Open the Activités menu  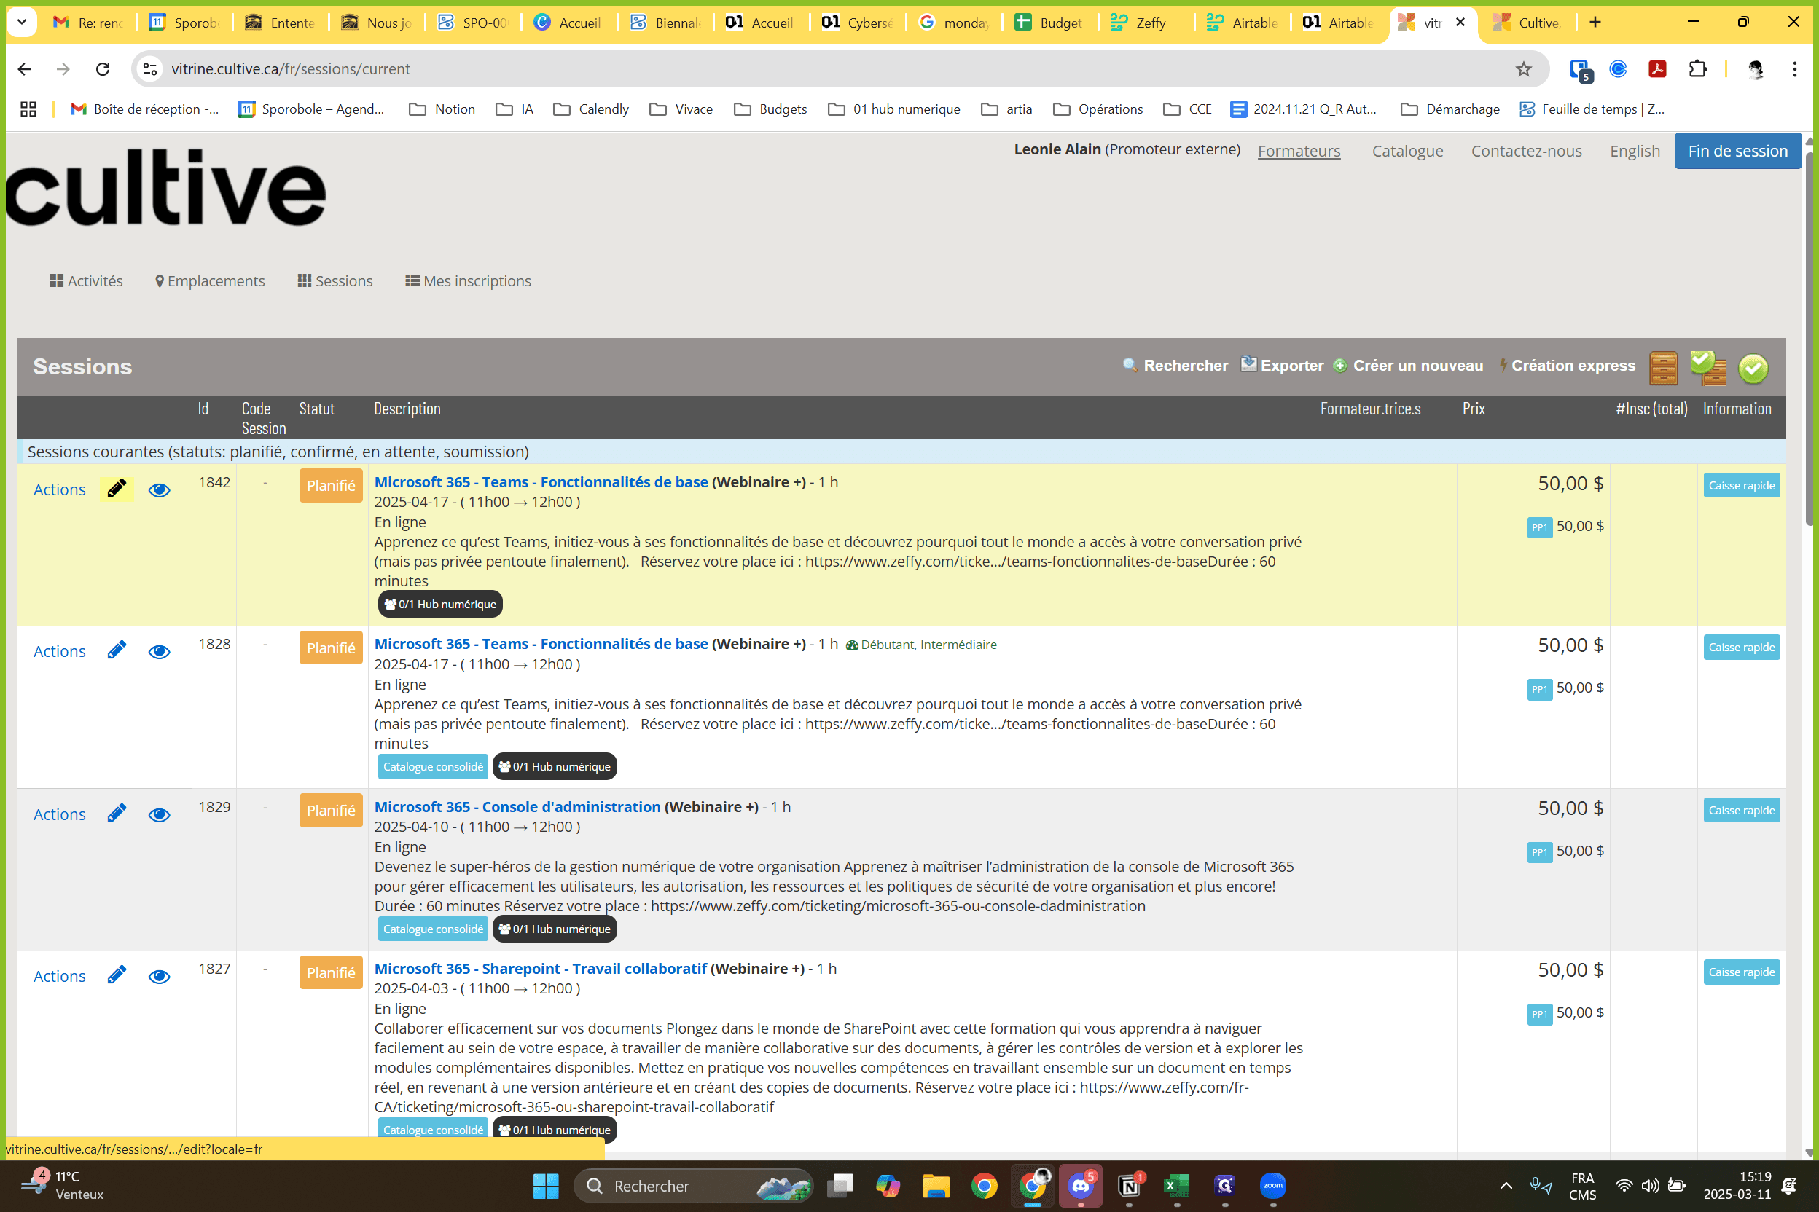86,280
